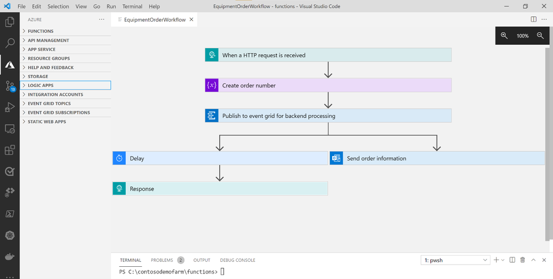Split the terminal pane
The width and height of the screenshot is (553, 279).
pos(513,260)
